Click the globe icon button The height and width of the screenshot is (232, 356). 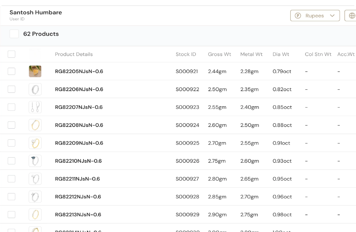[352, 16]
